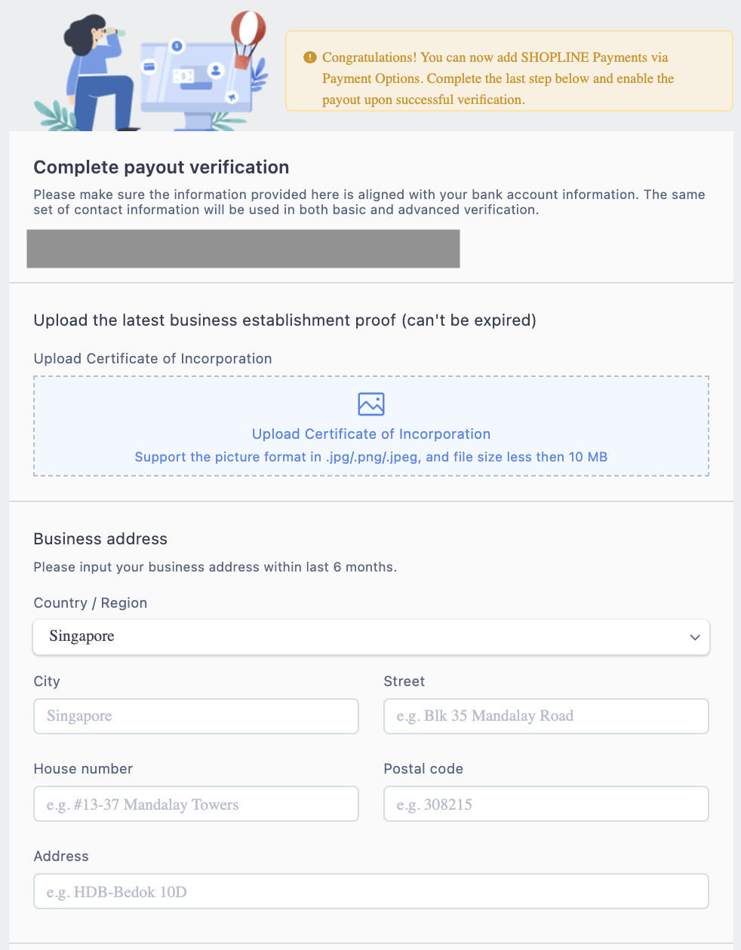Click the Business address section heading
Viewport: 741px width, 950px height.
click(100, 539)
